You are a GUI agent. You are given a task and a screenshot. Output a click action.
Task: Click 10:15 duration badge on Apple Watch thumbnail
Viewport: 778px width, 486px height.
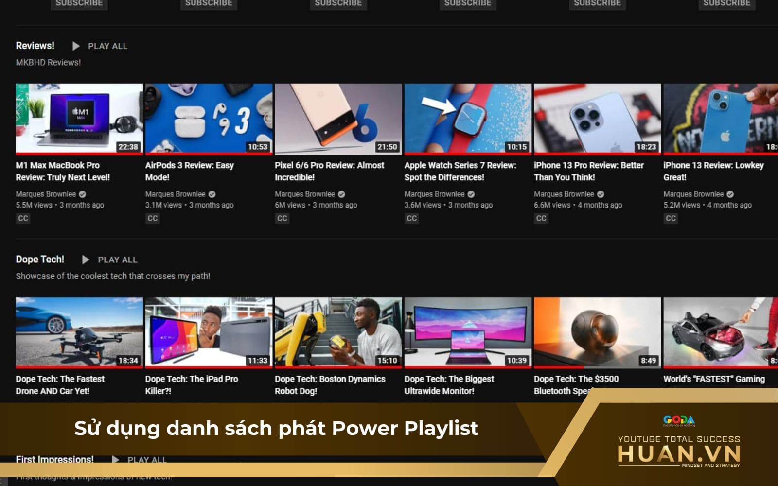(x=517, y=147)
